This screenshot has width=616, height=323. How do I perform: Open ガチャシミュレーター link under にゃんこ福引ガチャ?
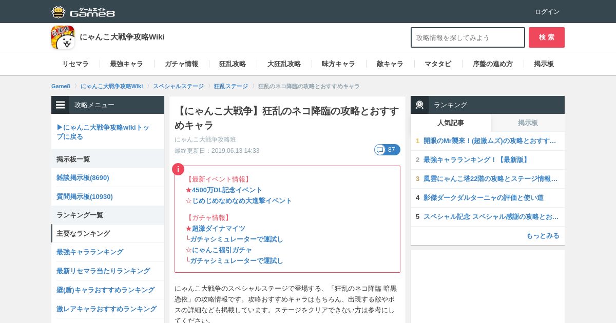(237, 260)
